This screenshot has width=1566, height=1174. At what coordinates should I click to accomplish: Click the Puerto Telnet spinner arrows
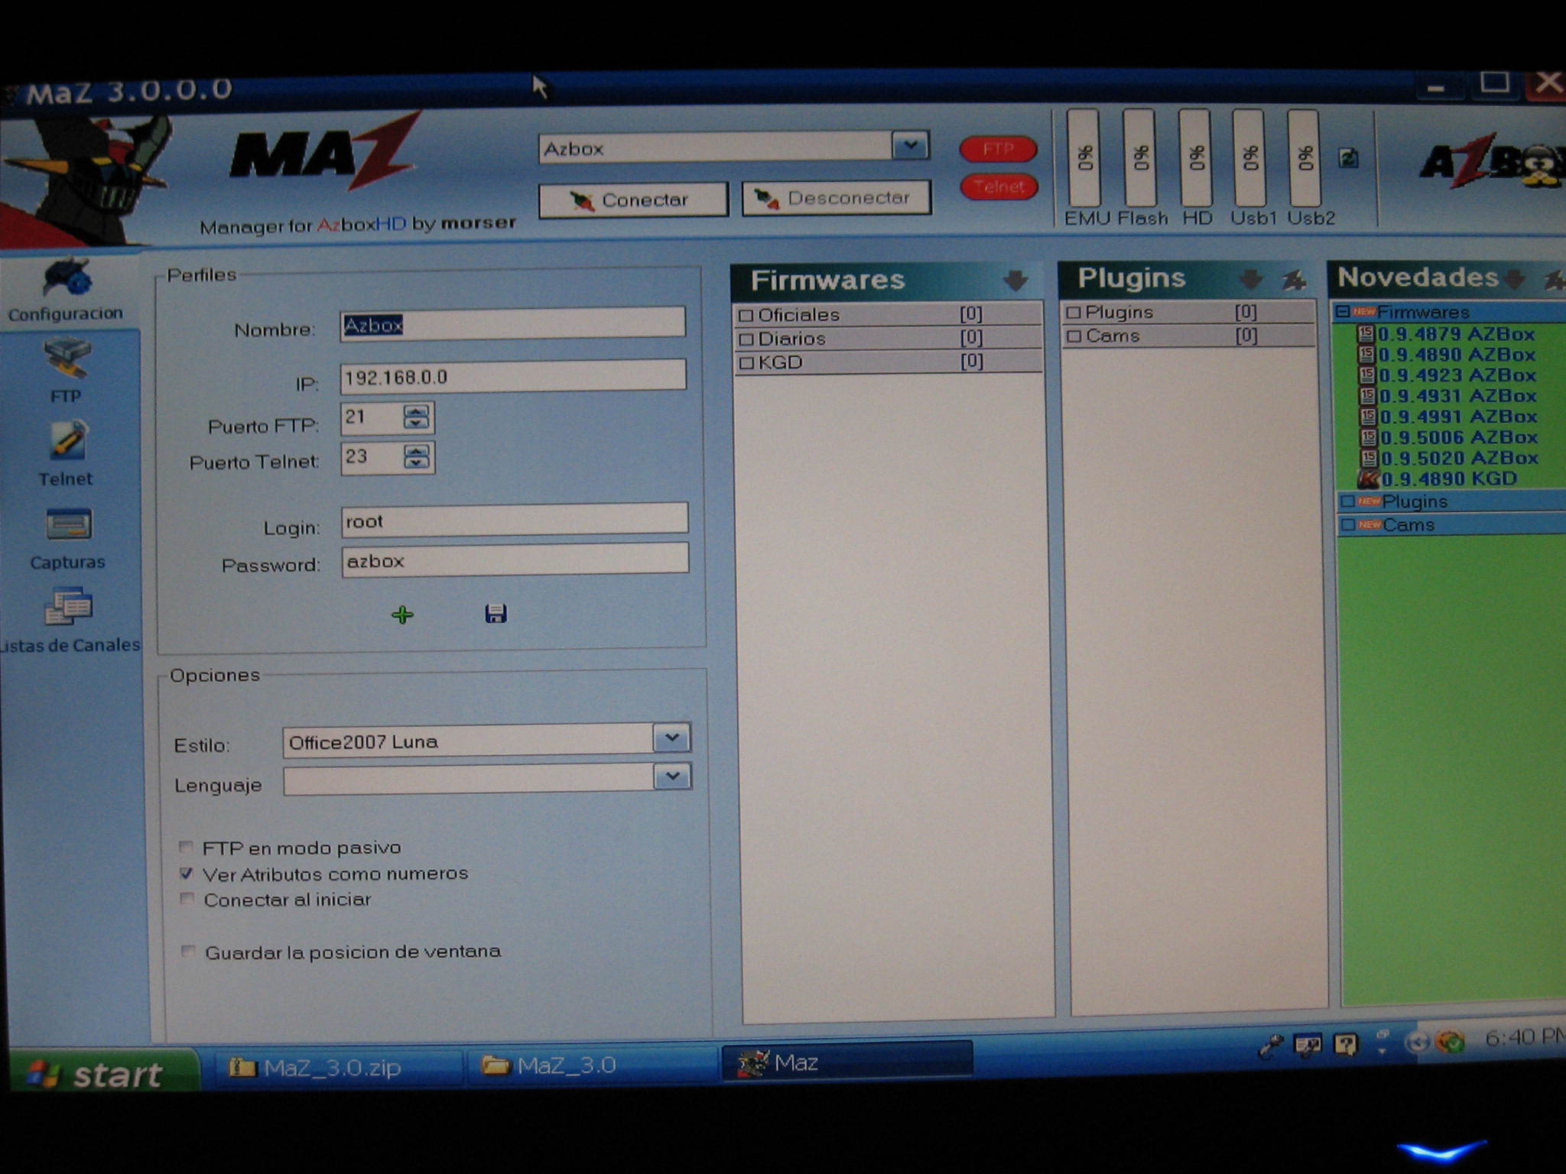coord(417,457)
